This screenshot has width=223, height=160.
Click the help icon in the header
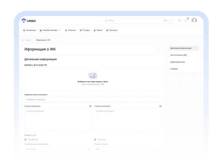[179, 21]
